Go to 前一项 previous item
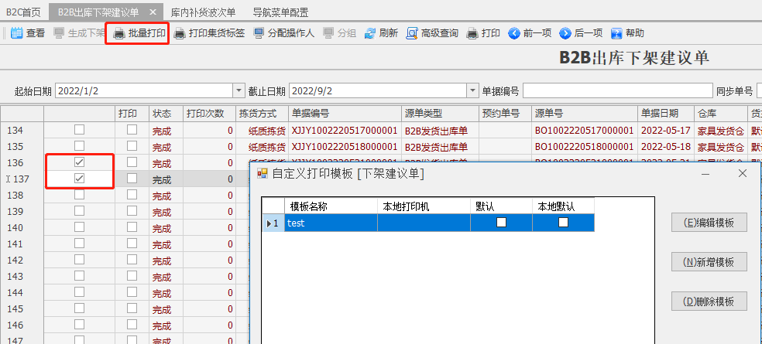The height and width of the screenshot is (344, 762). (x=530, y=33)
